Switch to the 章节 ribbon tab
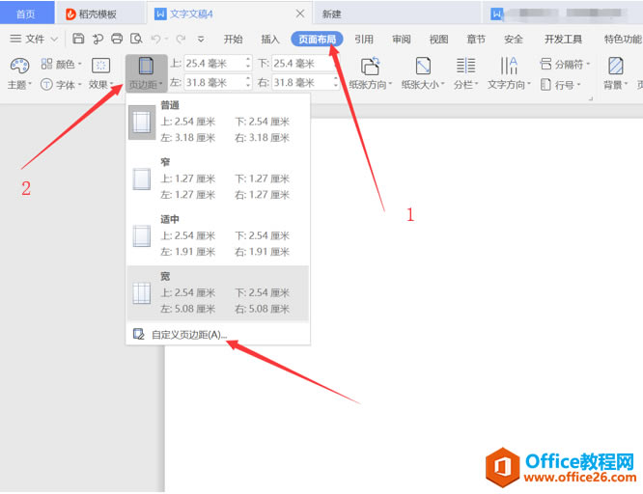 (x=476, y=39)
